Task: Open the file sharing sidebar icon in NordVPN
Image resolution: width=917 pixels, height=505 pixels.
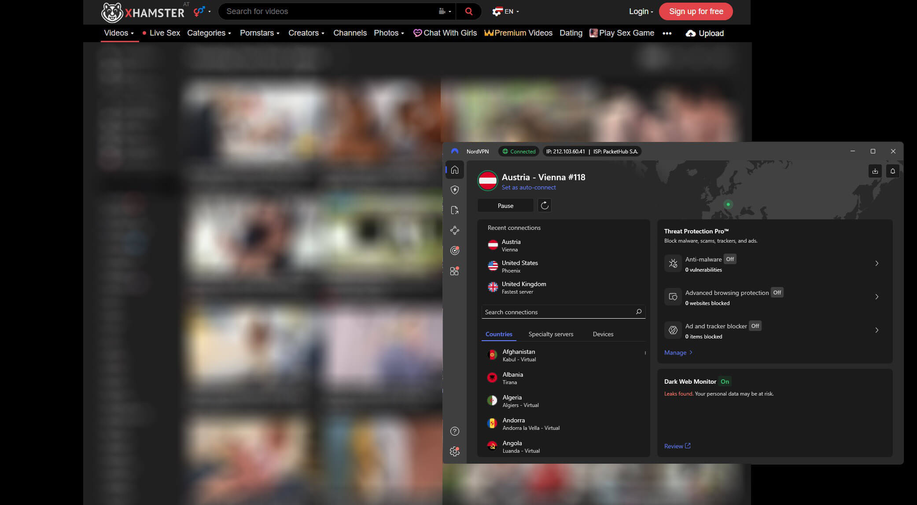Action: tap(455, 210)
